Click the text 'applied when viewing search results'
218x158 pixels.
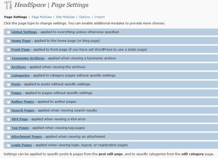coord(67,111)
